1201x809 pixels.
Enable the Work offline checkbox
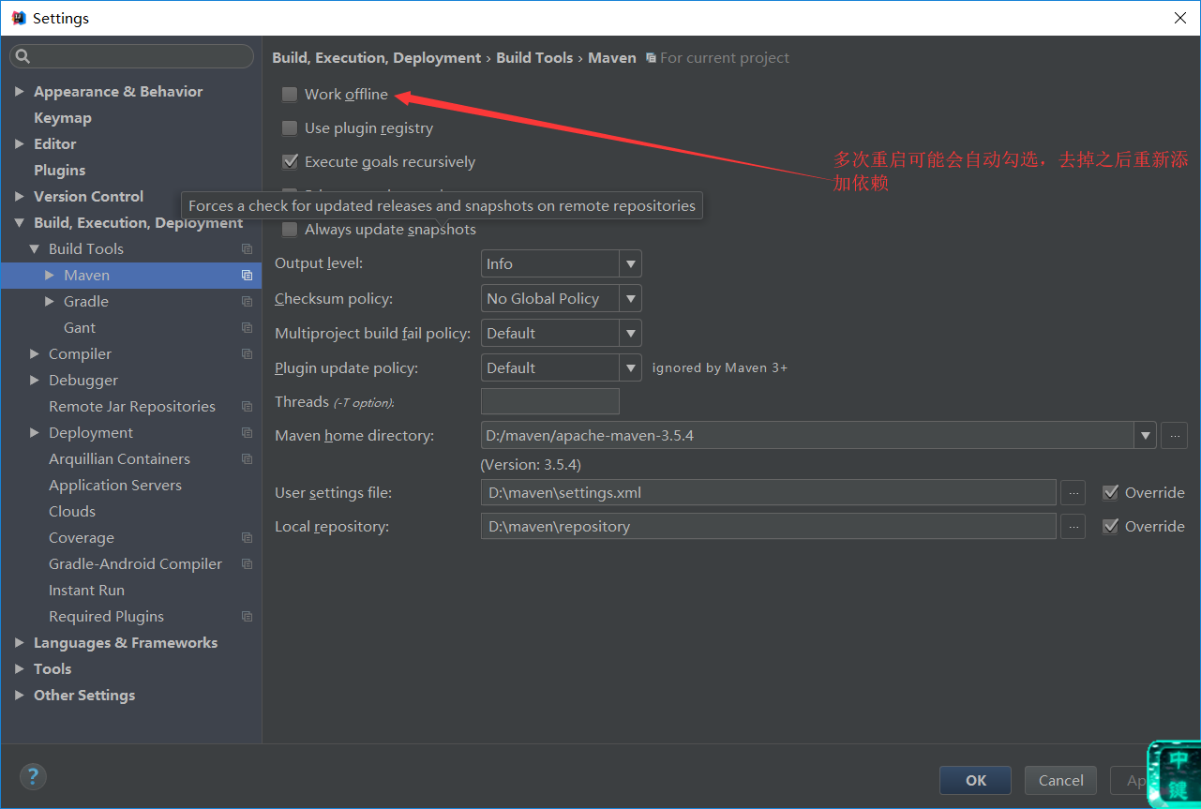tap(290, 95)
